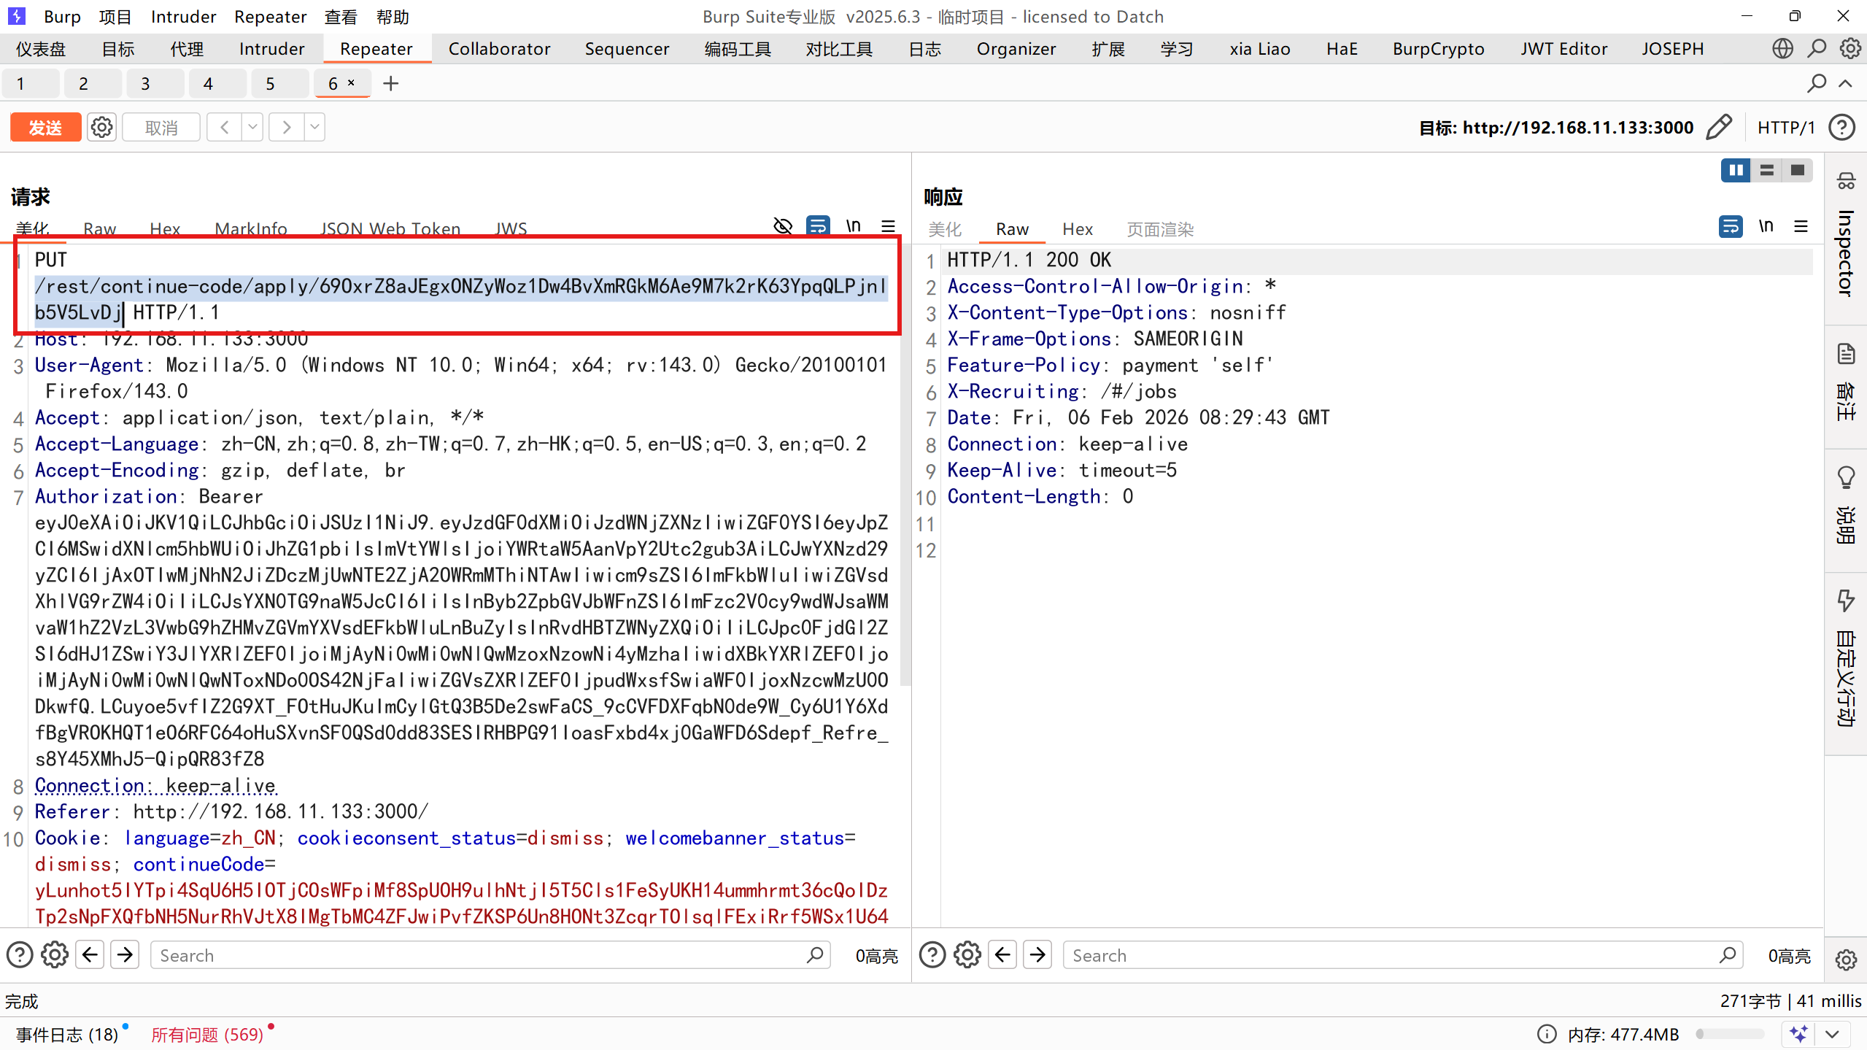Open the Inspector side panel icon
The image size is (1867, 1050).
click(1845, 180)
